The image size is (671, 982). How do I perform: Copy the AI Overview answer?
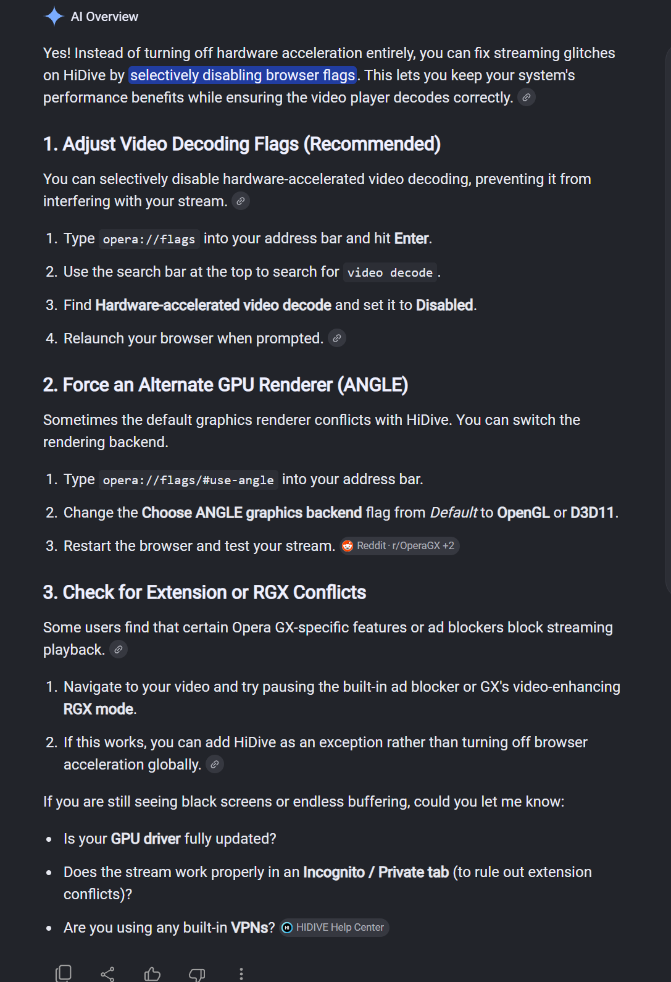point(64,974)
